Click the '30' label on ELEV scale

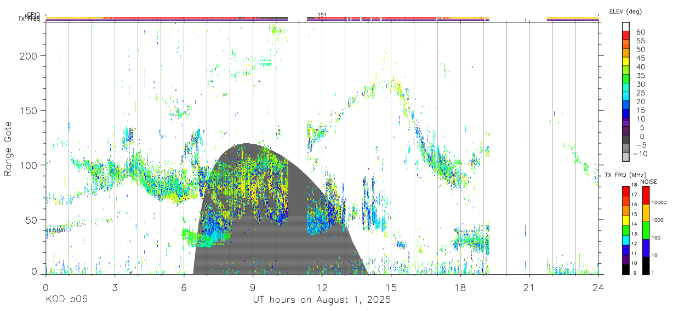point(640,84)
